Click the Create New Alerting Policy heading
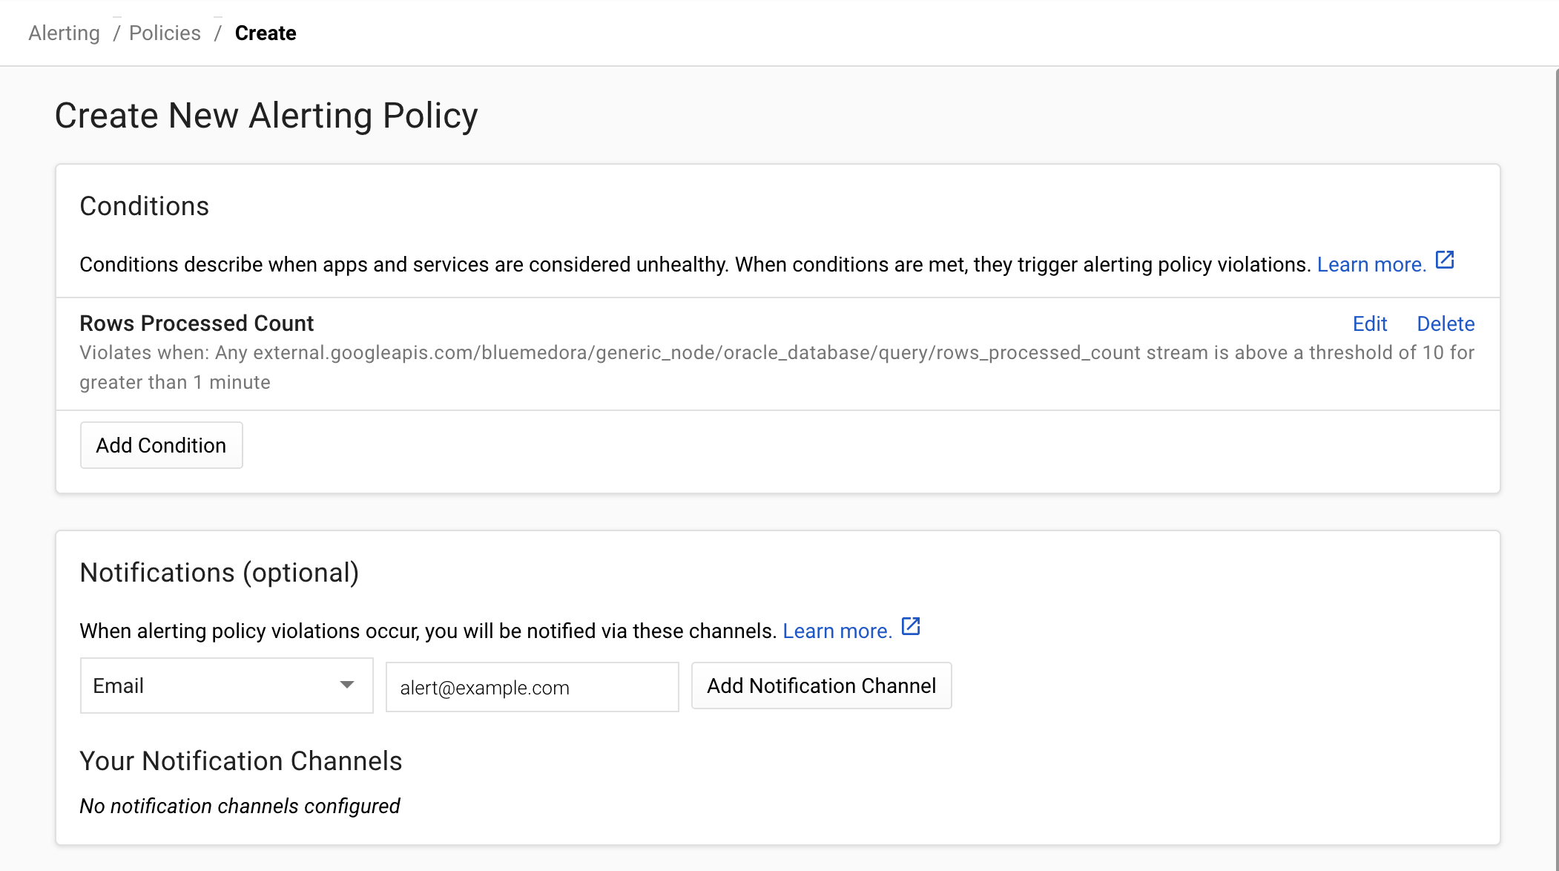 266,116
